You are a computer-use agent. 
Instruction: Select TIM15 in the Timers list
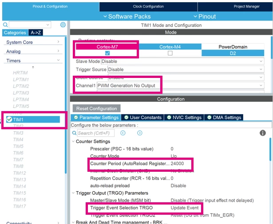point(20,193)
